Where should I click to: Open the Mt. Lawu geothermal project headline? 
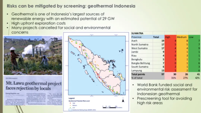[x=34, y=86]
